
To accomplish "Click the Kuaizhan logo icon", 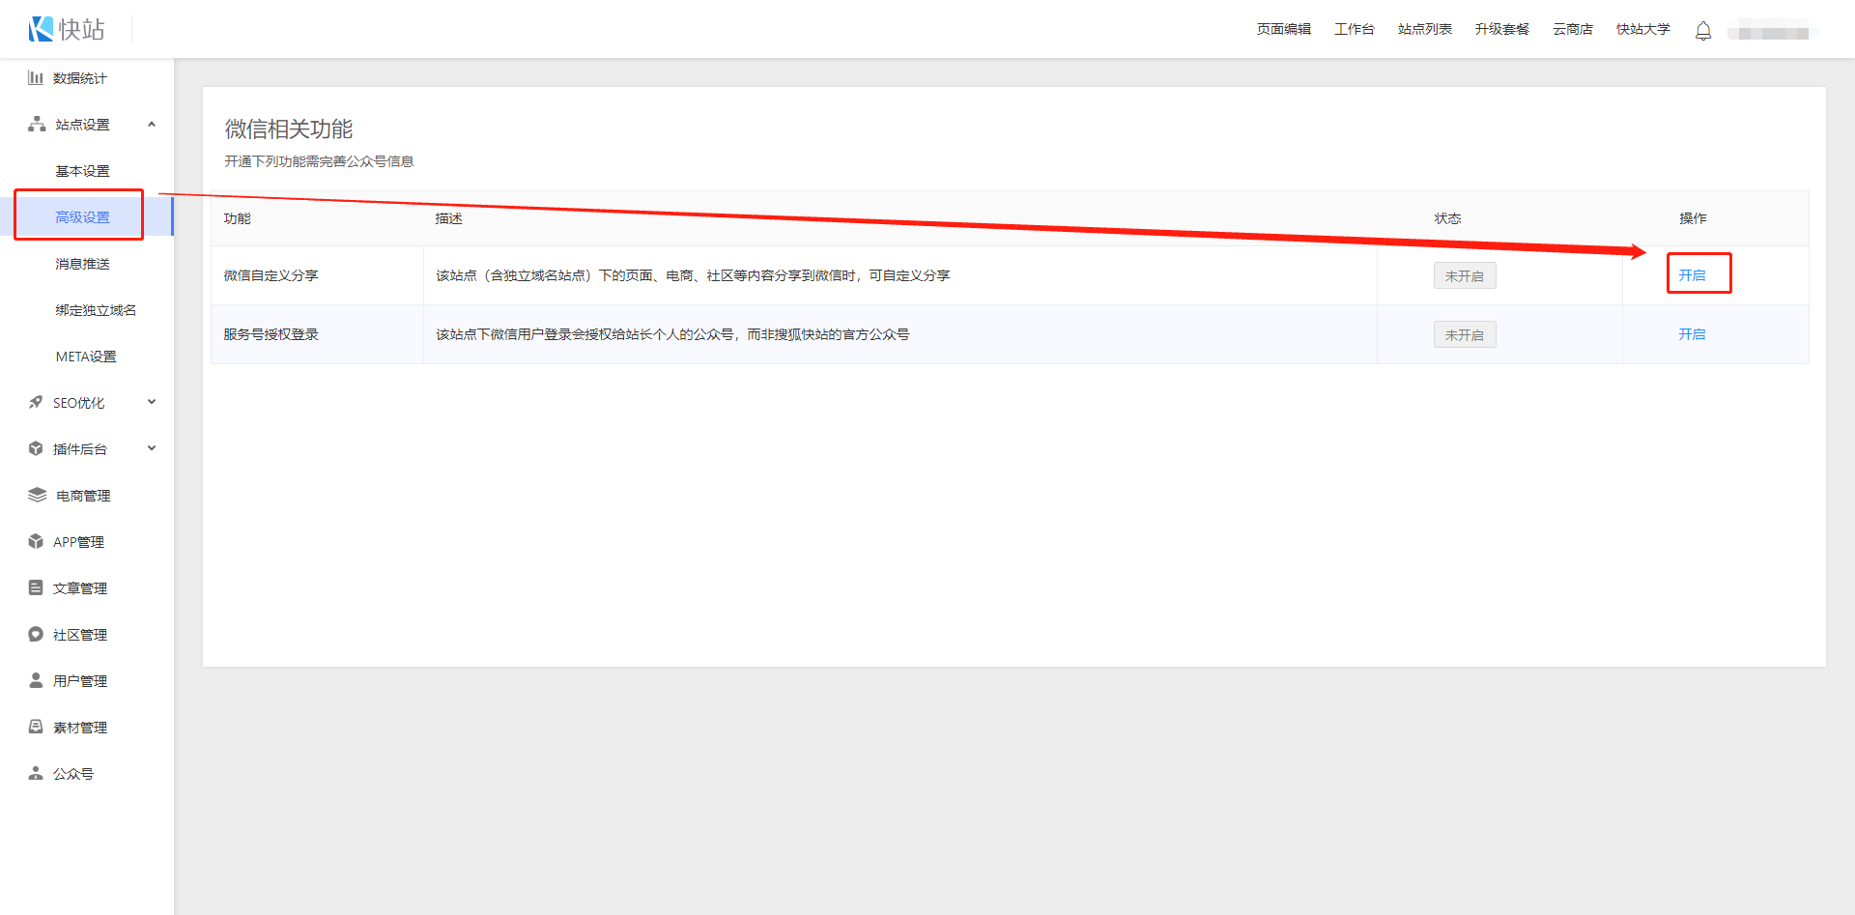I will pos(41,29).
